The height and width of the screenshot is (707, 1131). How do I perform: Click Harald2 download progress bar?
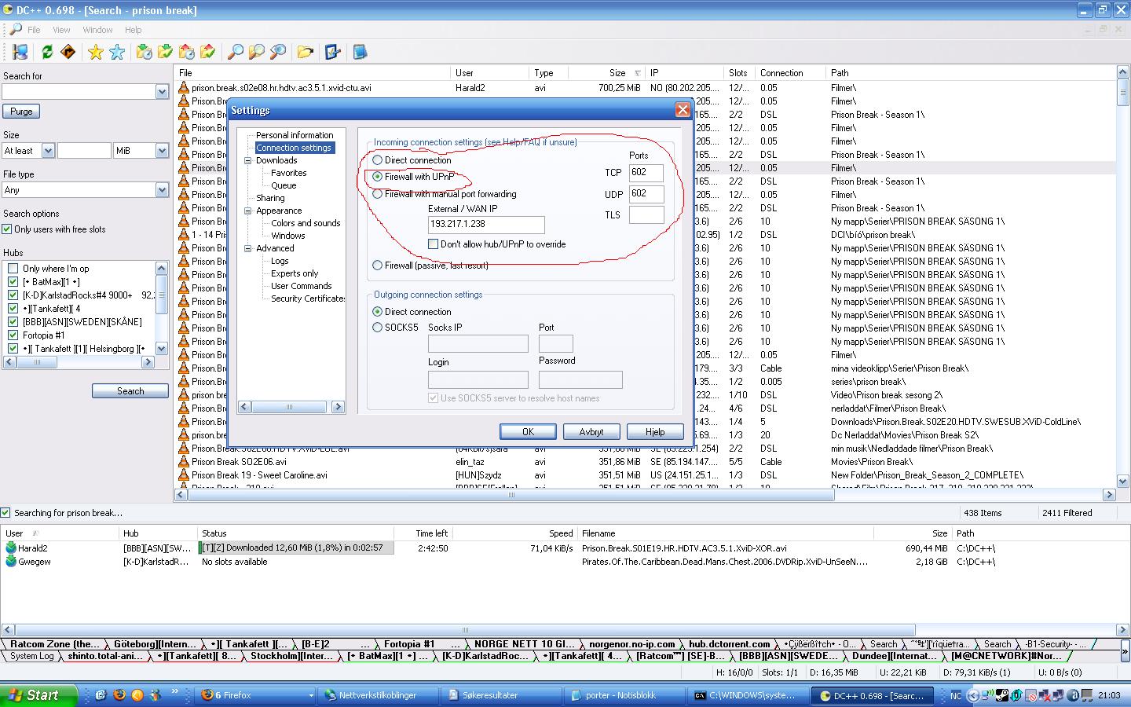[296, 548]
